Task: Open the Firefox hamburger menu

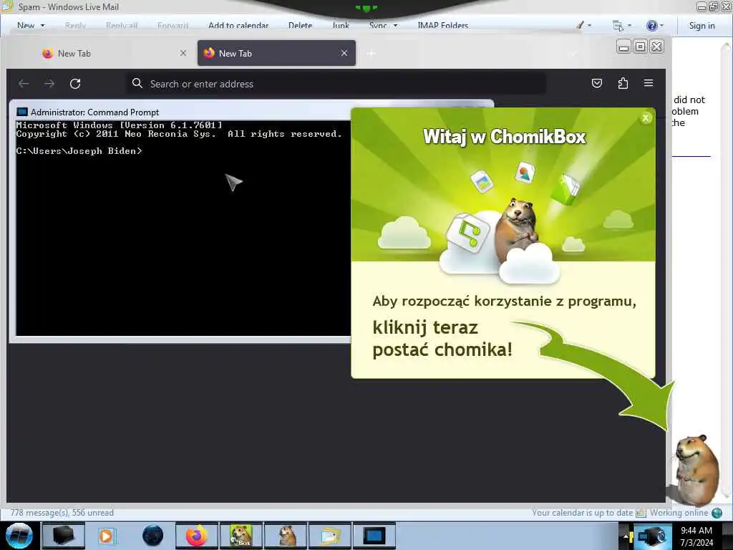Action: pyautogui.click(x=649, y=83)
